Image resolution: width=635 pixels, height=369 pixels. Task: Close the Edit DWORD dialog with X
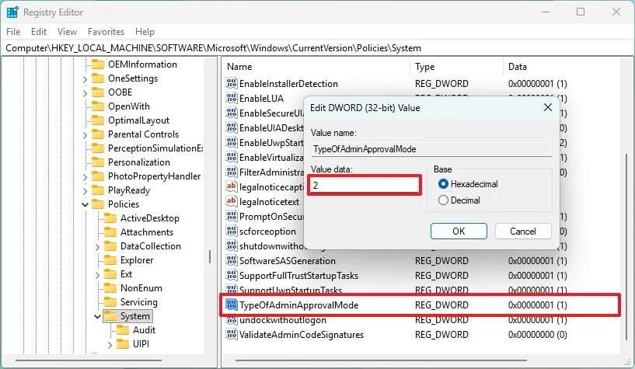[x=547, y=107]
